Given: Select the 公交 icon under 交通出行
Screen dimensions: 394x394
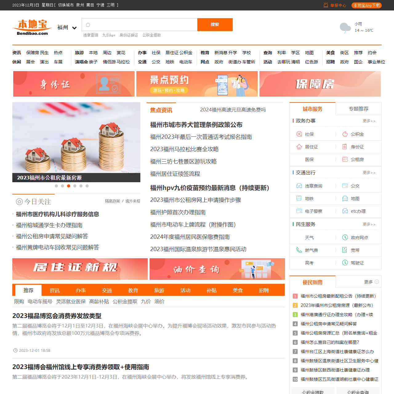Looking at the screenshot, I should (345, 186).
